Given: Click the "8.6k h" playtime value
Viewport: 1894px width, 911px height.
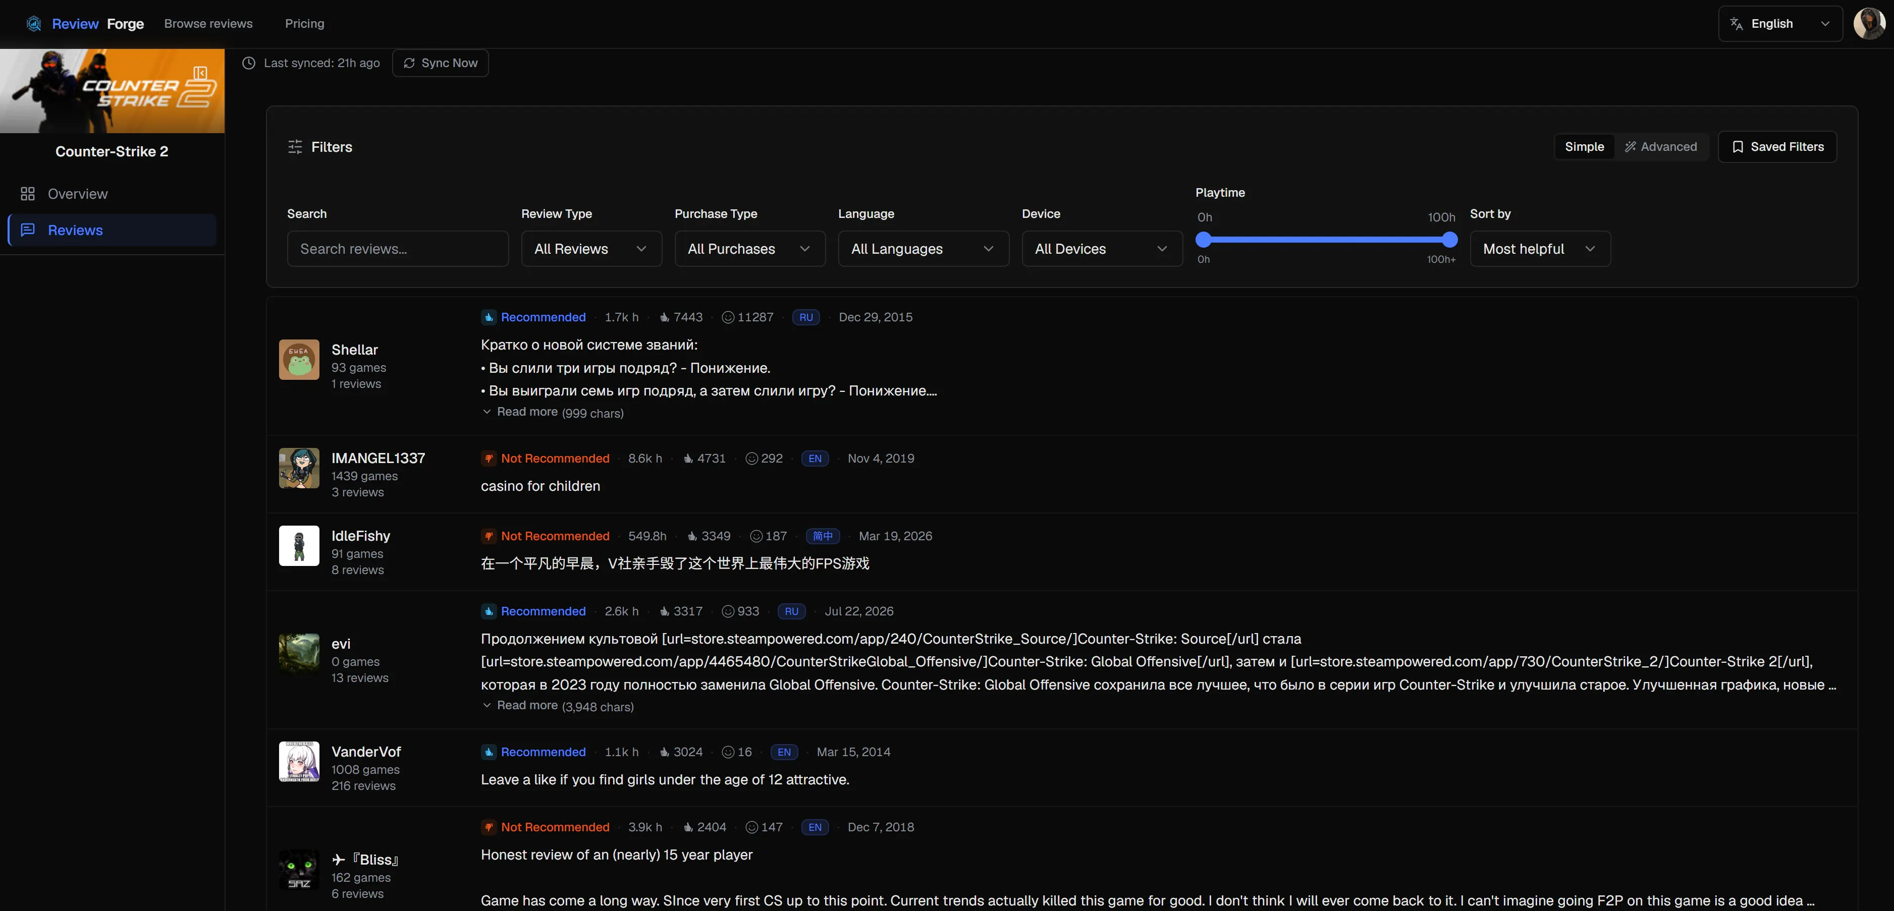Looking at the screenshot, I should tap(645, 459).
